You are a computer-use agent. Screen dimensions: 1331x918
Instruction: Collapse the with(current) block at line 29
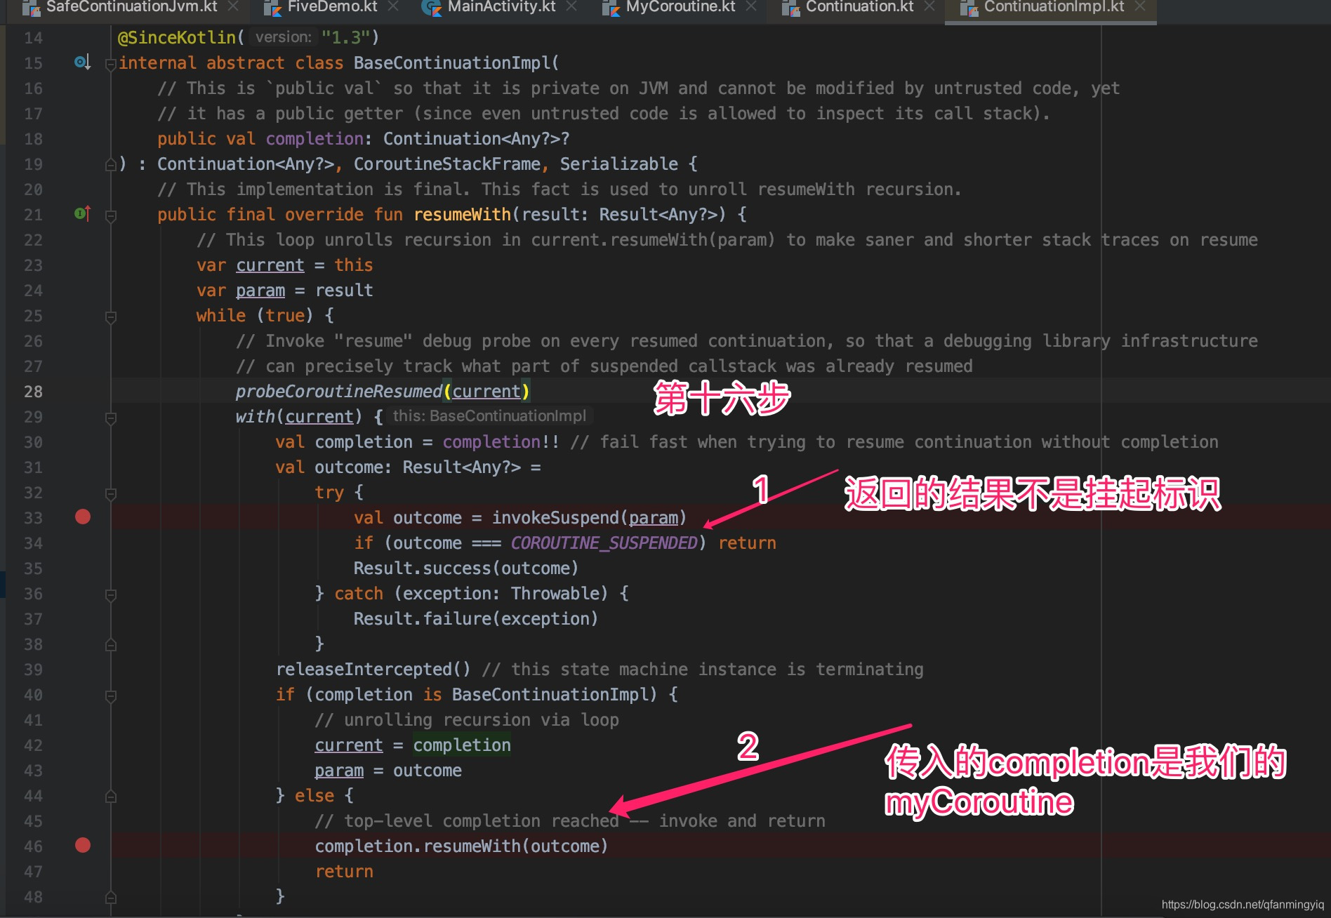tap(110, 418)
